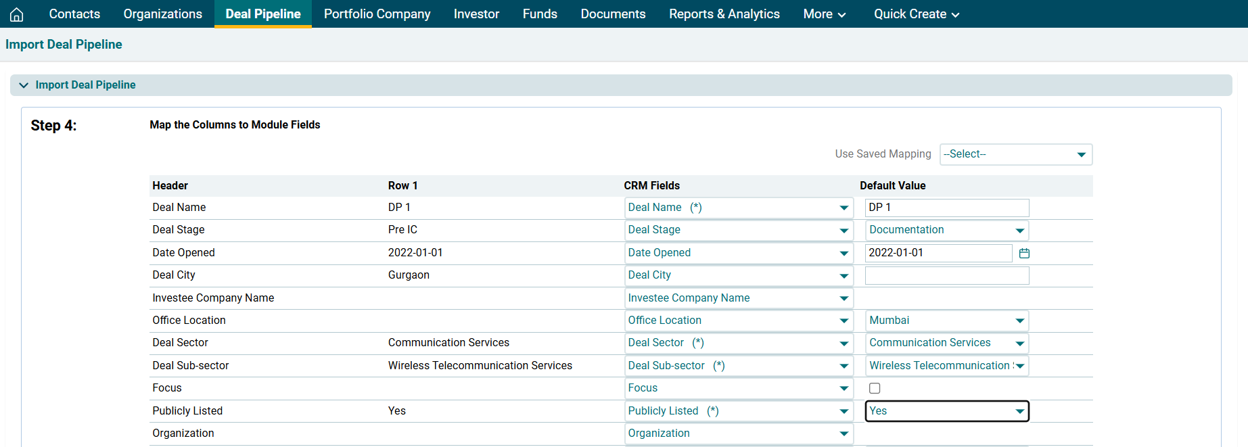Navigate to the Funds tab

pos(540,14)
